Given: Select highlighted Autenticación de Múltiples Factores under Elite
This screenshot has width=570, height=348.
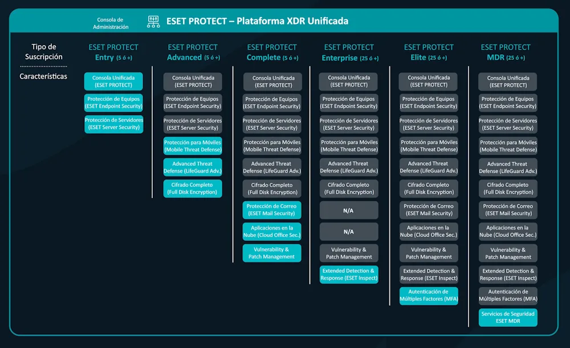Looking at the screenshot, I should [x=429, y=296].
